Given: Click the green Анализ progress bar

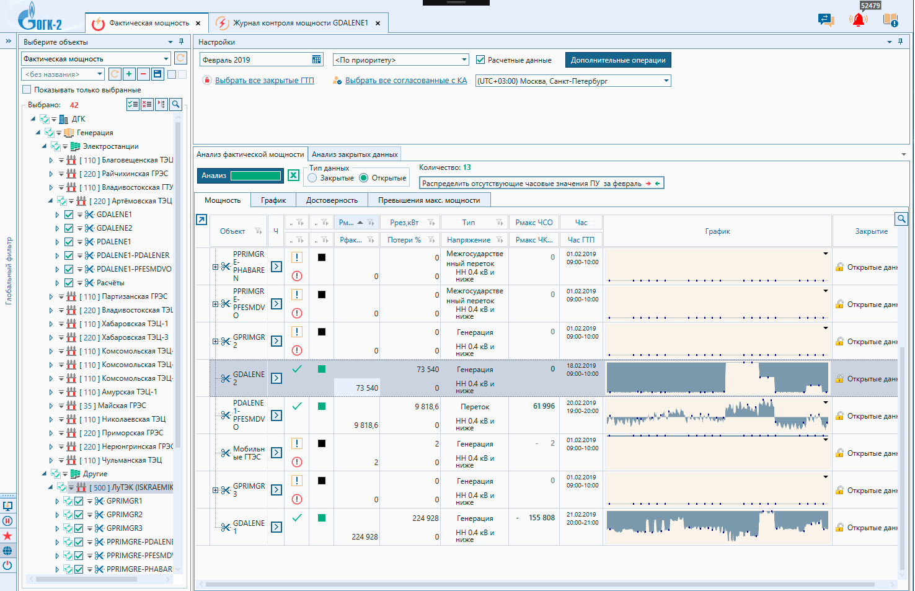Looking at the screenshot, I should click(255, 176).
